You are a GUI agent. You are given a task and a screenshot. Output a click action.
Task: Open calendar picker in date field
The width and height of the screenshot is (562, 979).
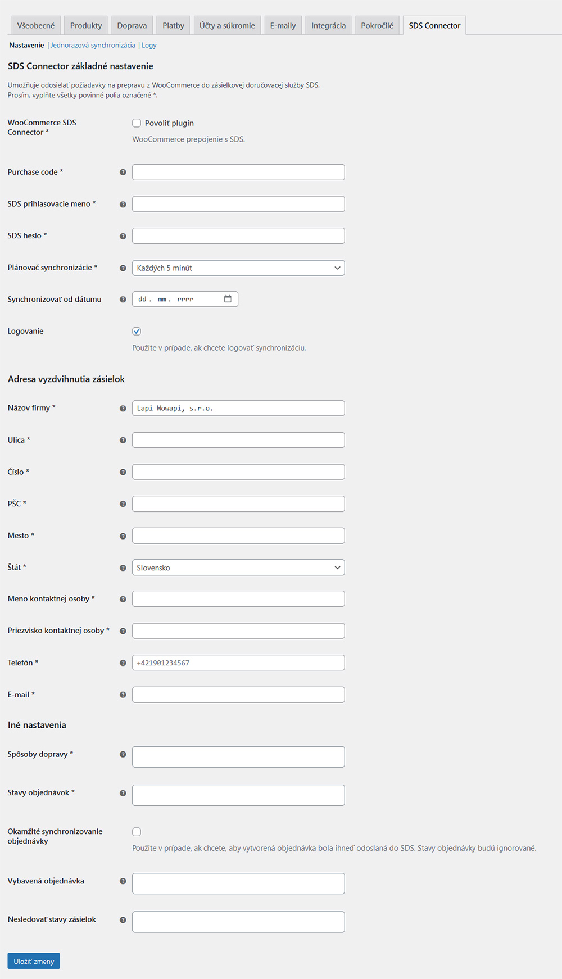228,299
